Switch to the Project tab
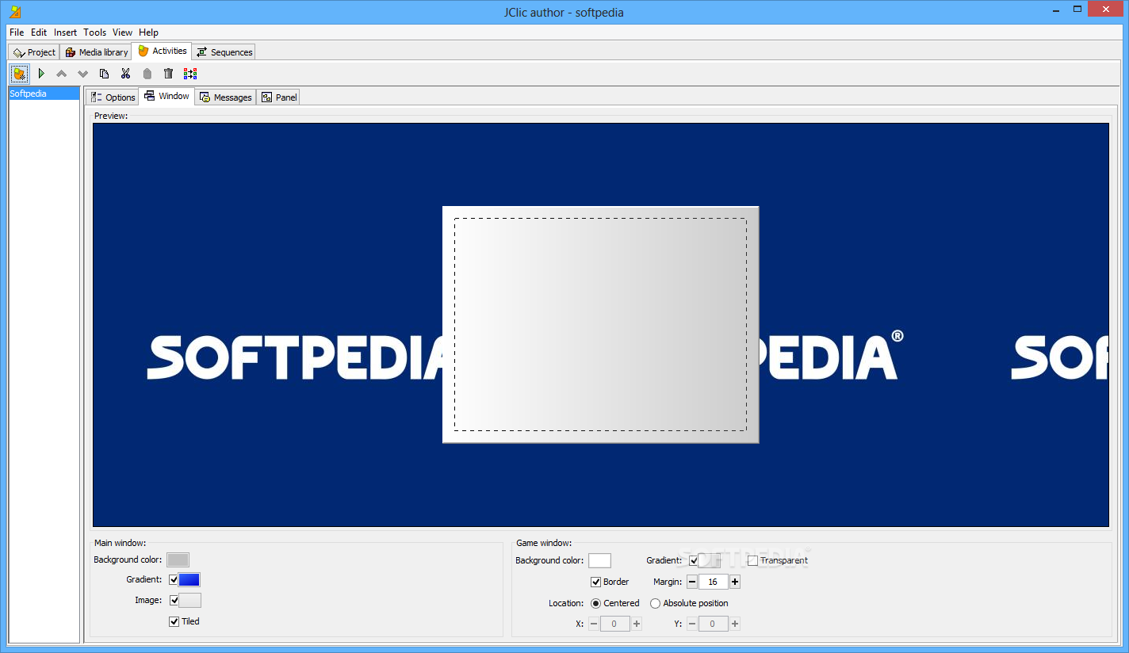The width and height of the screenshot is (1129, 653). [x=34, y=52]
